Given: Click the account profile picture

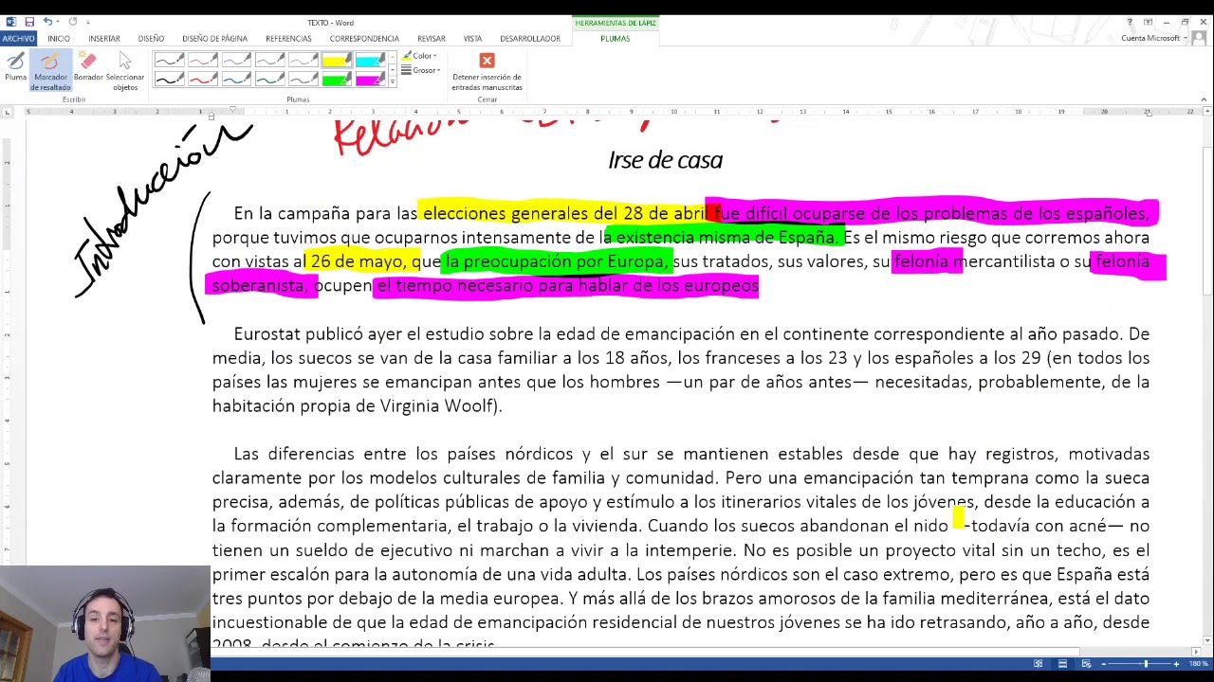Looking at the screenshot, I should (x=1198, y=38).
